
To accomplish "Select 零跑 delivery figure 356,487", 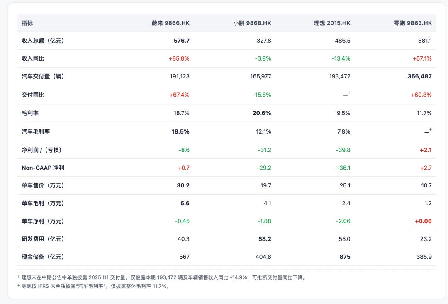I will coord(419,76).
